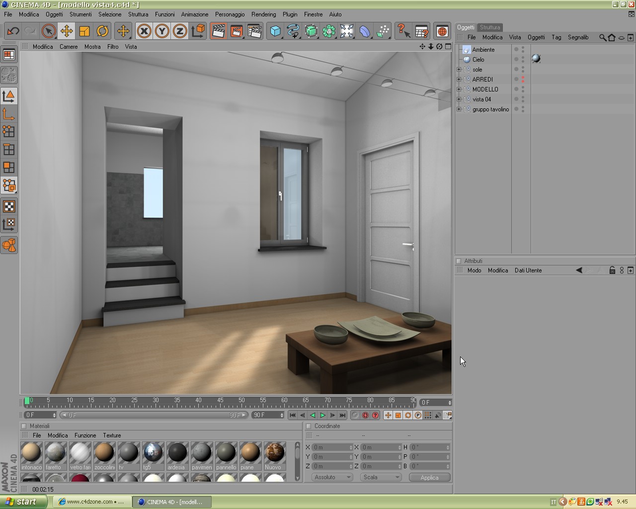Open the Scala dropdown
The image size is (636, 509).
[381, 477]
